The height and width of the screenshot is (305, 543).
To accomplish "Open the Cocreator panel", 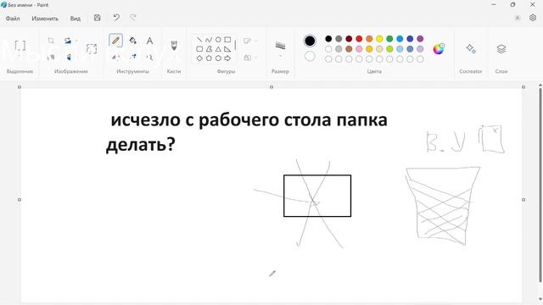I will tap(471, 49).
